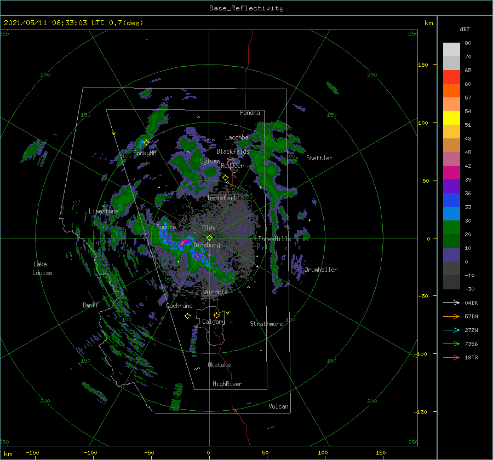The width and height of the screenshot is (493, 460).
Task: Click the Blackfalds town label
Action: [233, 152]
